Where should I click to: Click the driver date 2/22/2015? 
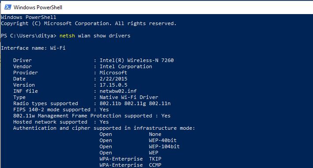[x=113, y=79]
